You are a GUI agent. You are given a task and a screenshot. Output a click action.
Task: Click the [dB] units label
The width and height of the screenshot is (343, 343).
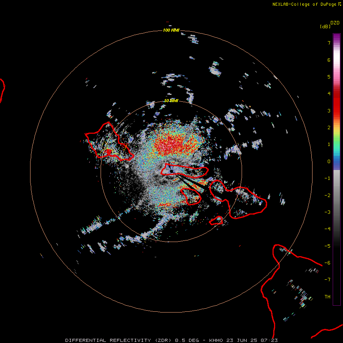[x=325, y=26]
